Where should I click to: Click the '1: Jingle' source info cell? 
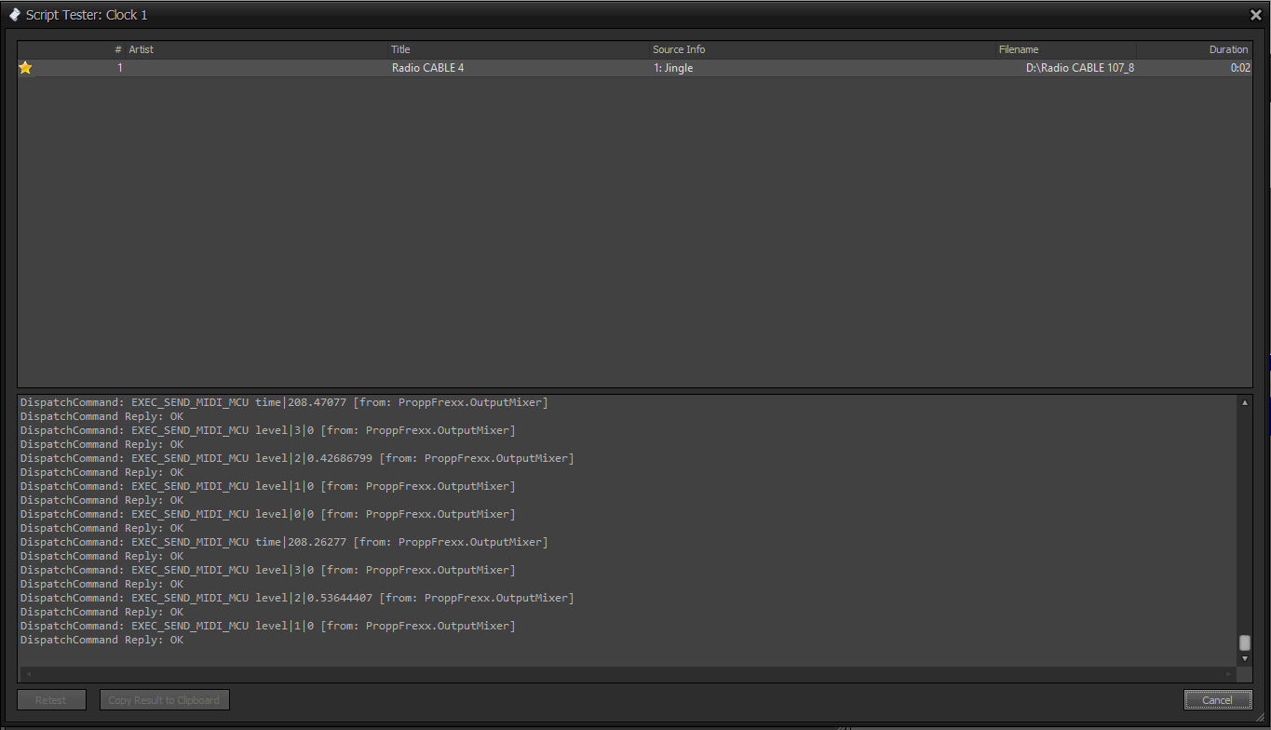pos(673,68)
